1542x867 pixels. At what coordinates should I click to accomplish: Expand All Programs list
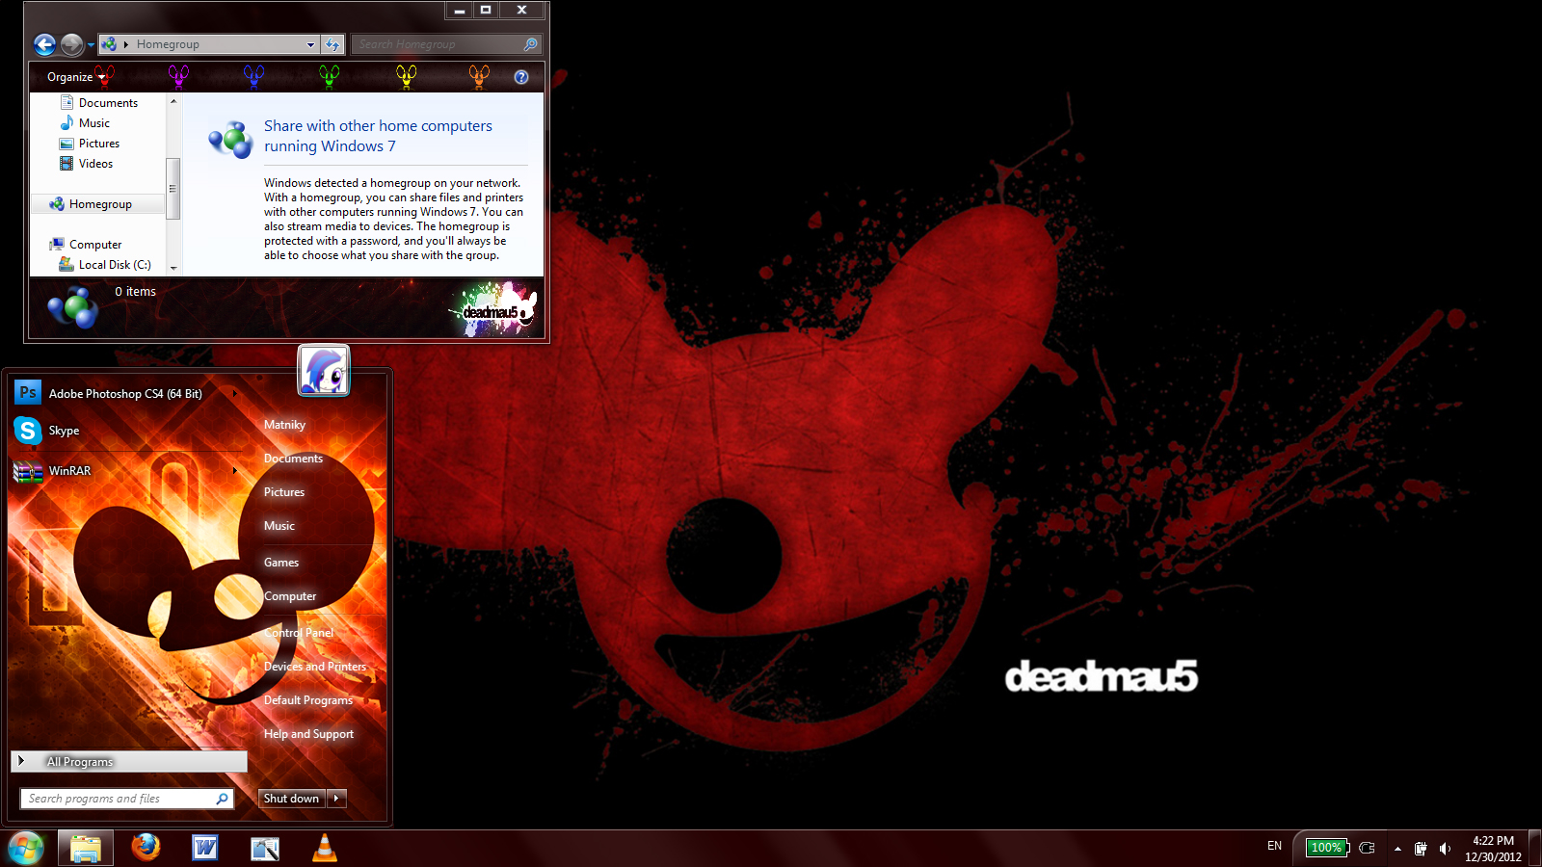coord(129,762)
